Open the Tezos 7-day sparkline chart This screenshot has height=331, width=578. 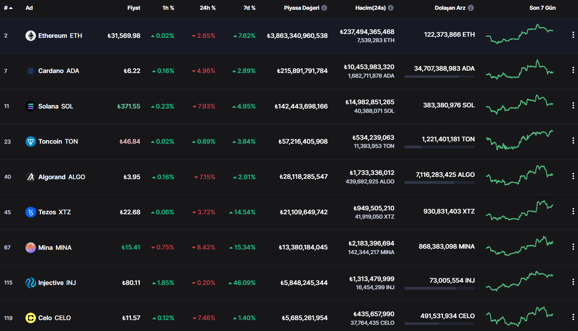click(519, 211)
